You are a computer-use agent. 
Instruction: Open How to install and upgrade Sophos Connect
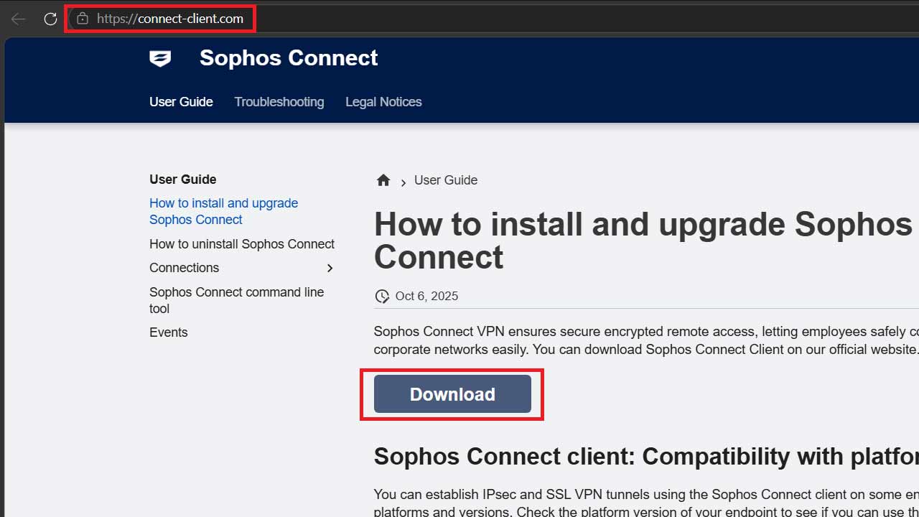[223, 211]
